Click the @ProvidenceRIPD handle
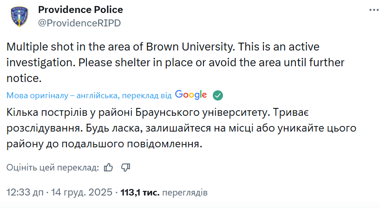This screenshot has height=208, width=380. (79, 23)
